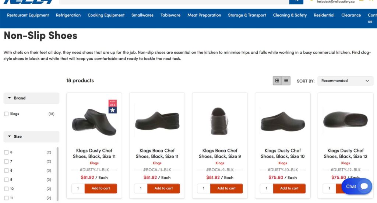377x203 pixels.
Task: Click quantity field for Boca Size 9
Action: coord(204,188)
